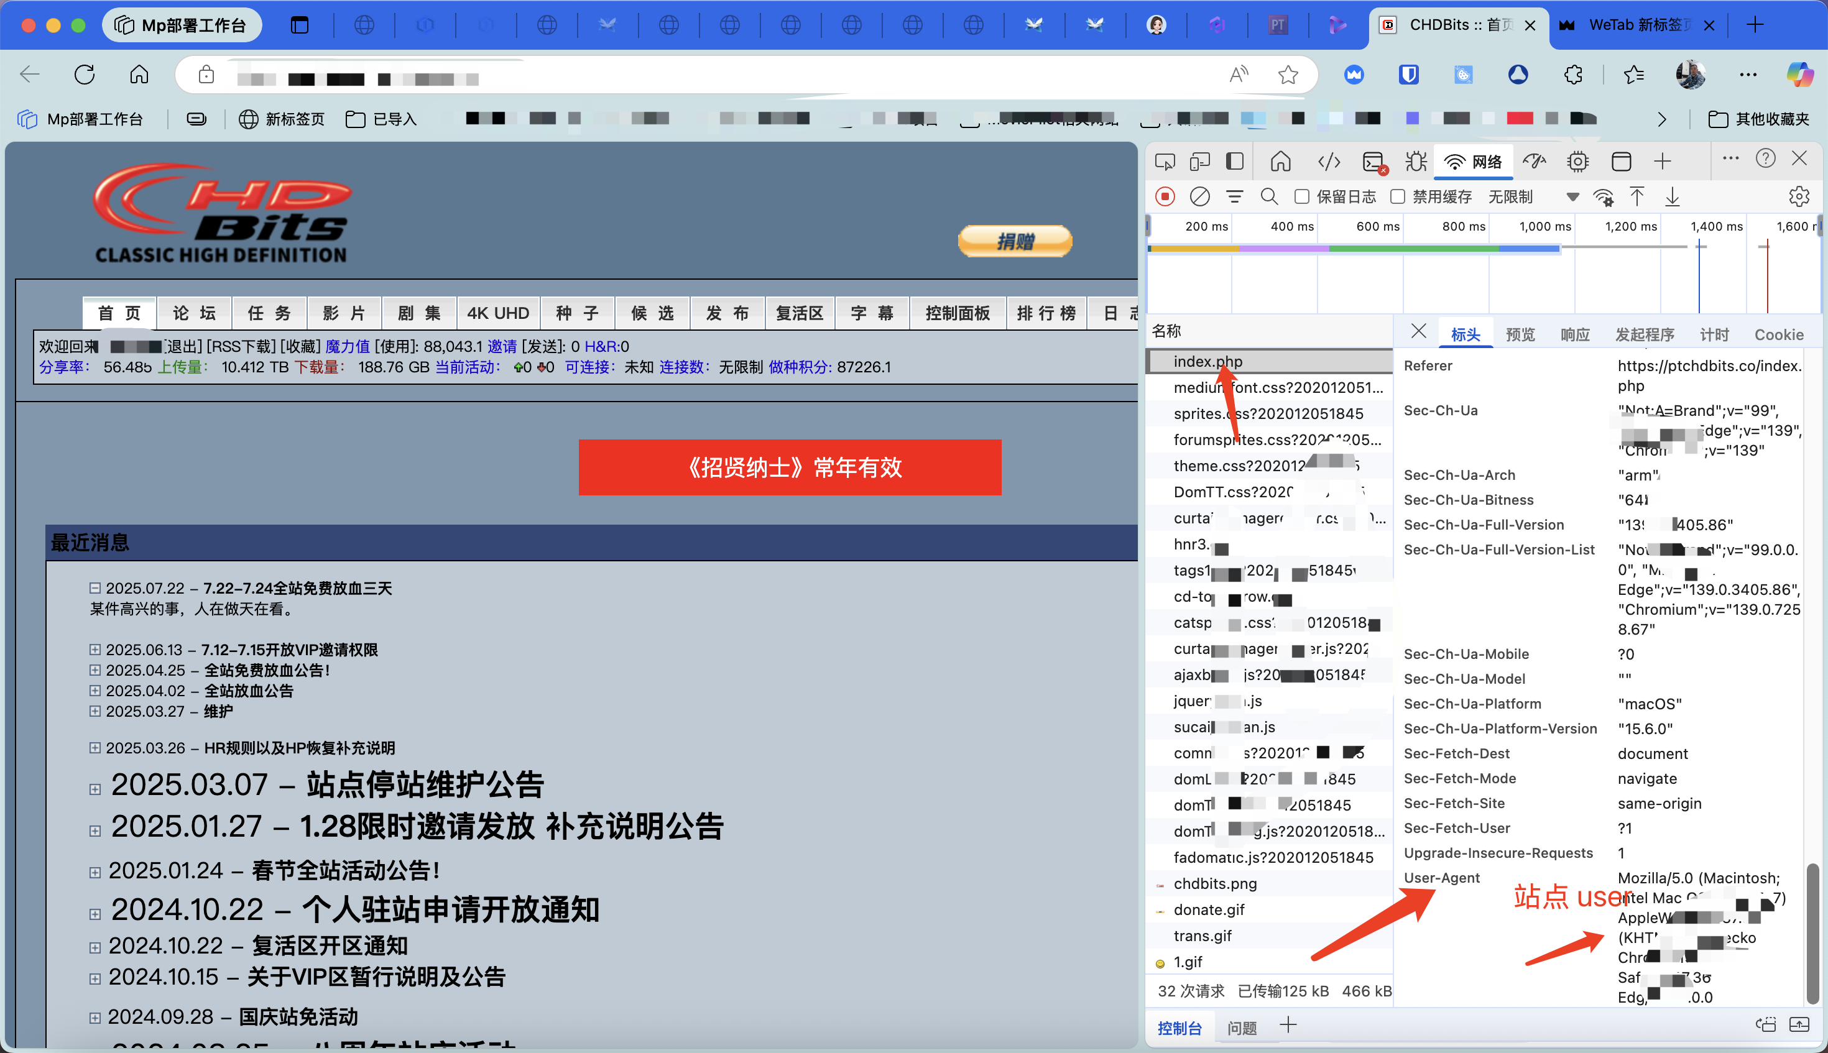Select the inspect element tool in DevTools

pyautogui.click(x=1165, y=161)
